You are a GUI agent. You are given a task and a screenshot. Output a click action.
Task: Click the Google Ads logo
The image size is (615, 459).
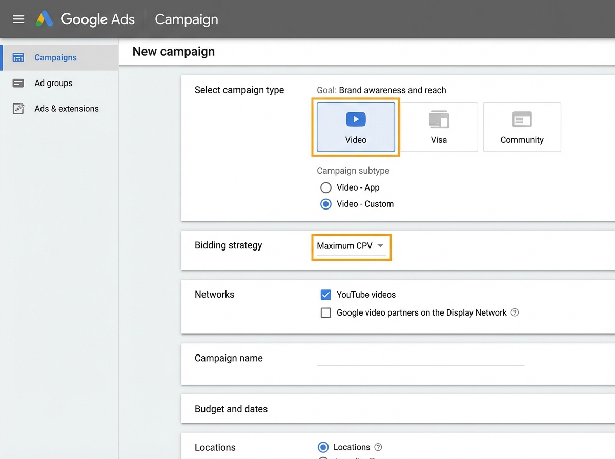coord(85,19)
